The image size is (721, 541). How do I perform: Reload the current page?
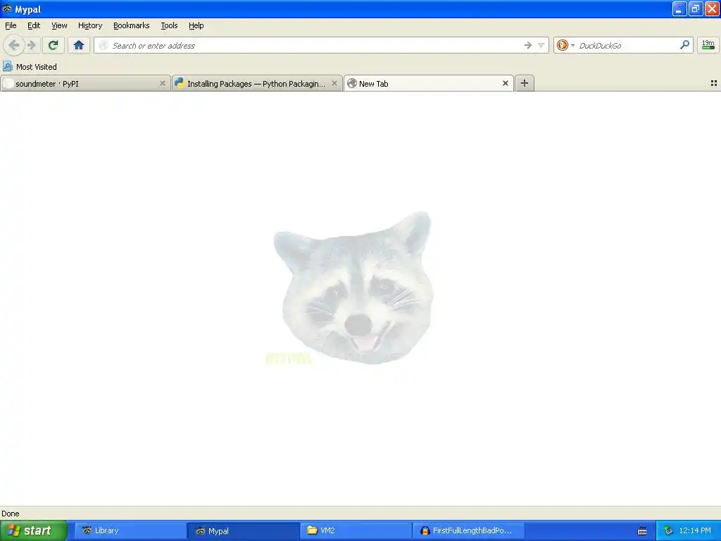54,45
